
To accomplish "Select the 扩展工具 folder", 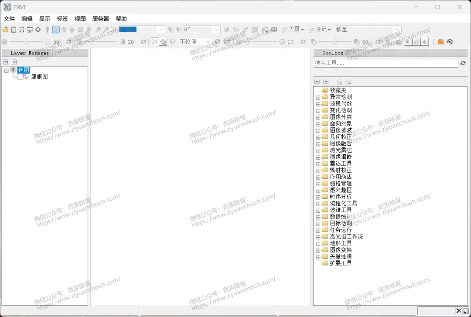I will pyautogui.click(x=341, y=263).
